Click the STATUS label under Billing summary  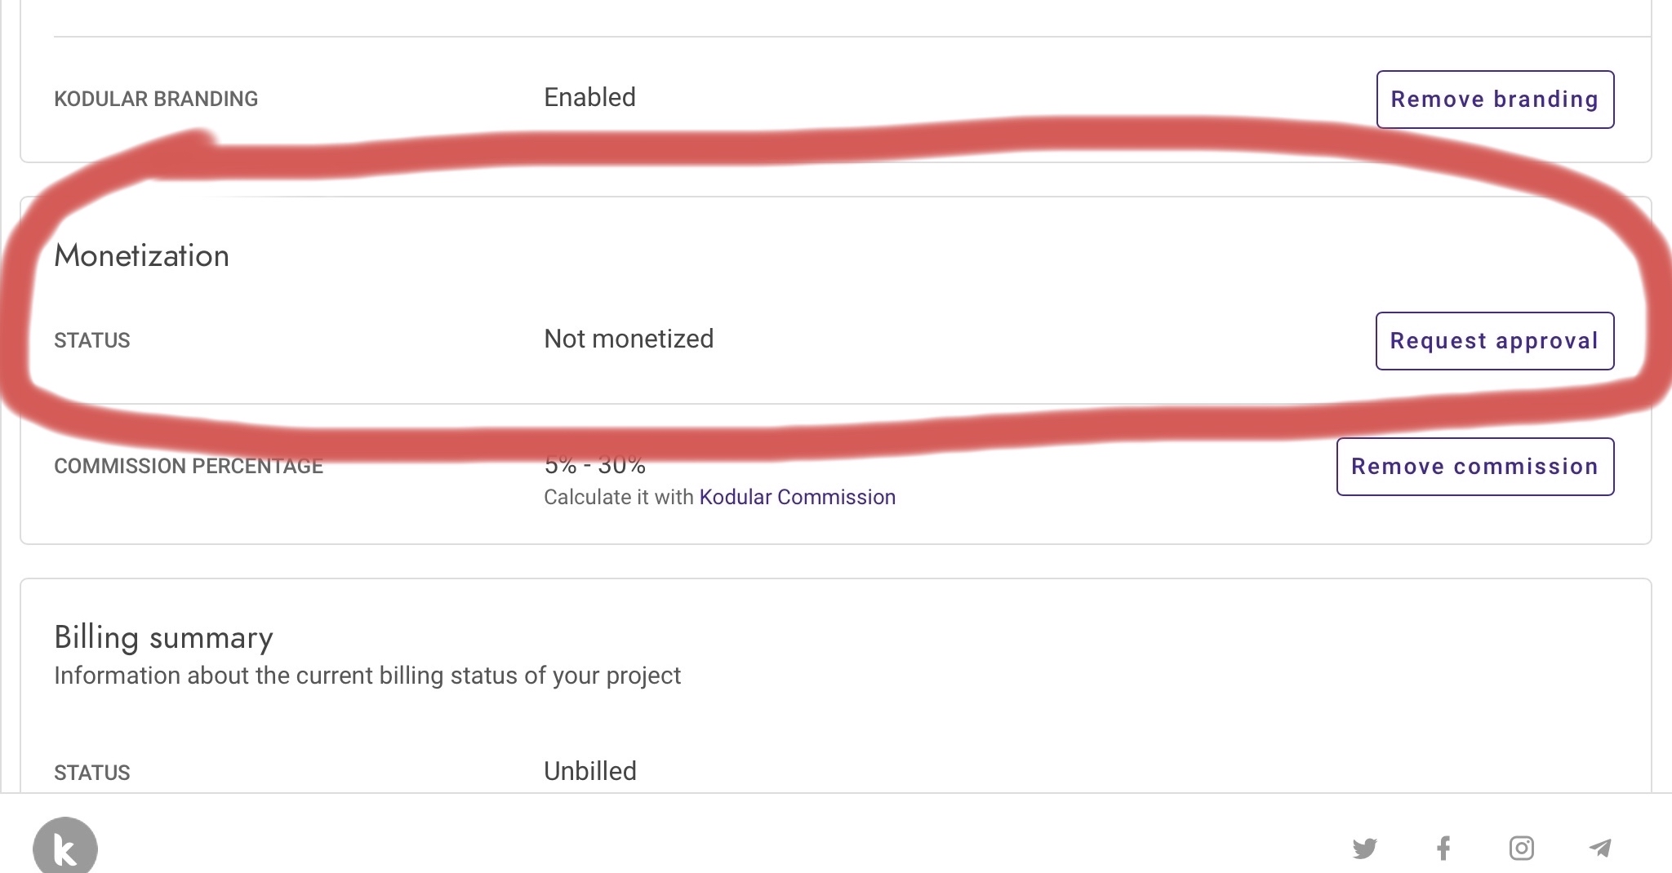92,773
